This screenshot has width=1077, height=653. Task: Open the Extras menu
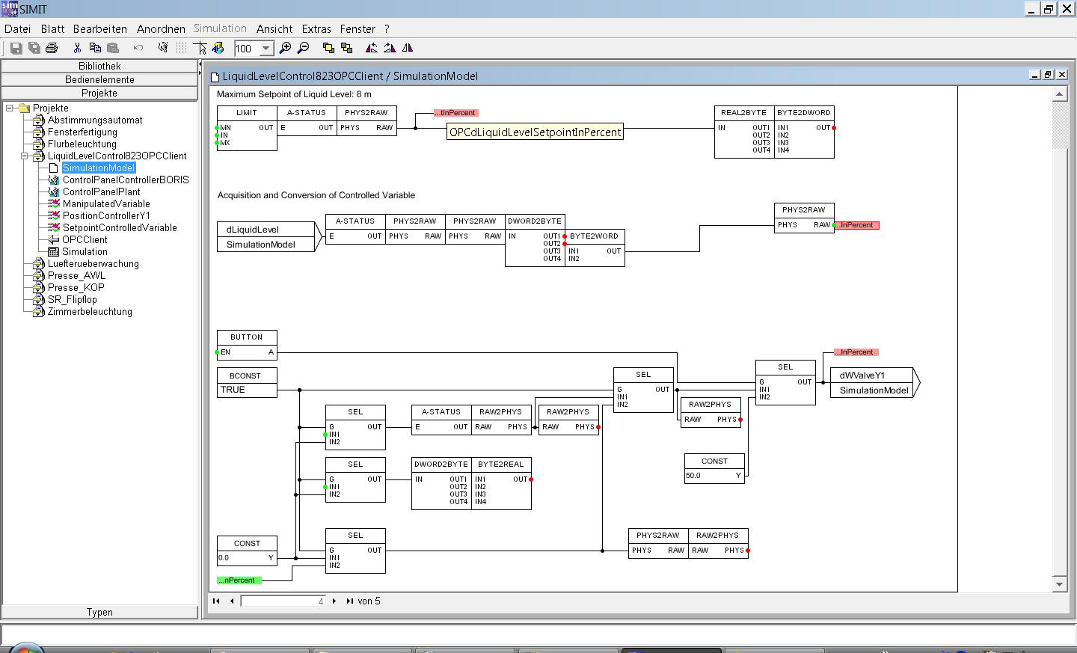(316, 29)
